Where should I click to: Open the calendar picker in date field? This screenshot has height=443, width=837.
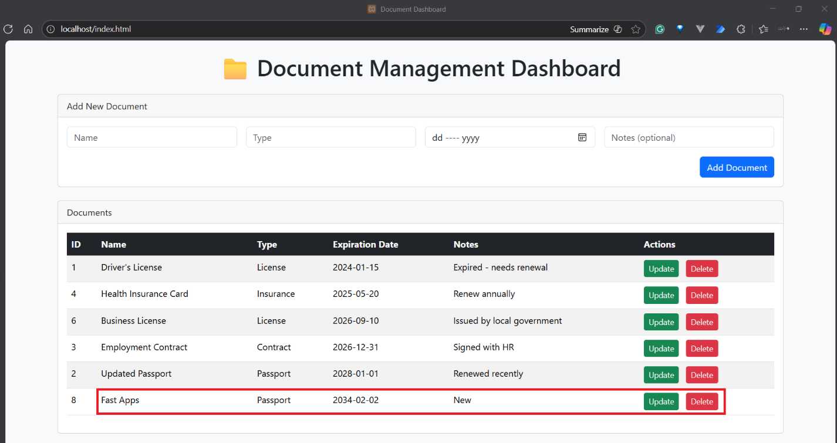(x=582, y=137)
